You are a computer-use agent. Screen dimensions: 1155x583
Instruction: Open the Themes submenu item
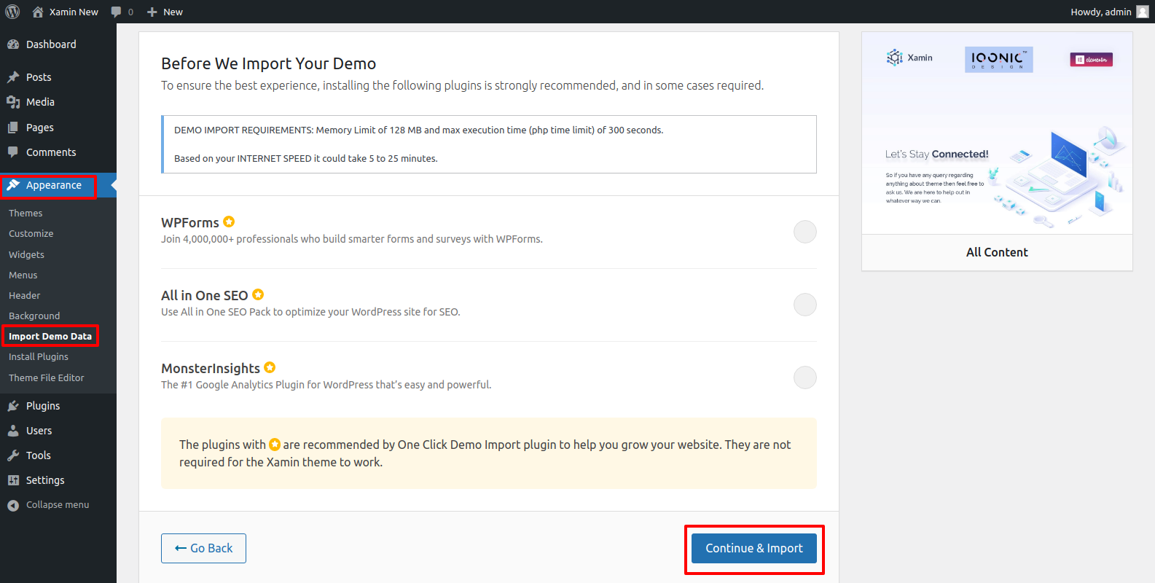pyautogui.click(x=26, y=213)
